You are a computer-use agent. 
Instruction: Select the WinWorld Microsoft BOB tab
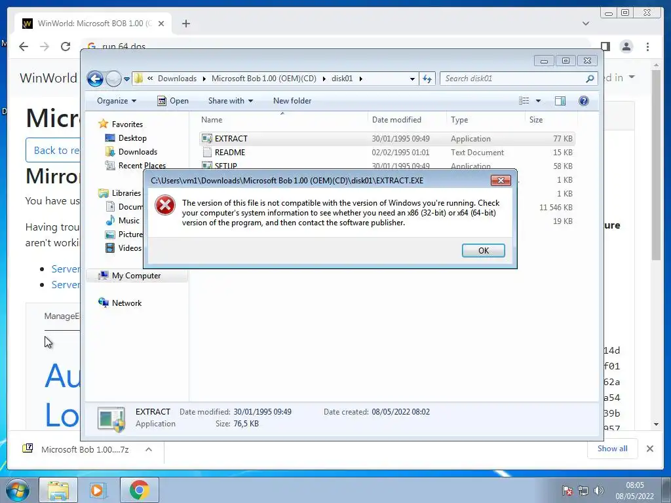tap(93, 24)
